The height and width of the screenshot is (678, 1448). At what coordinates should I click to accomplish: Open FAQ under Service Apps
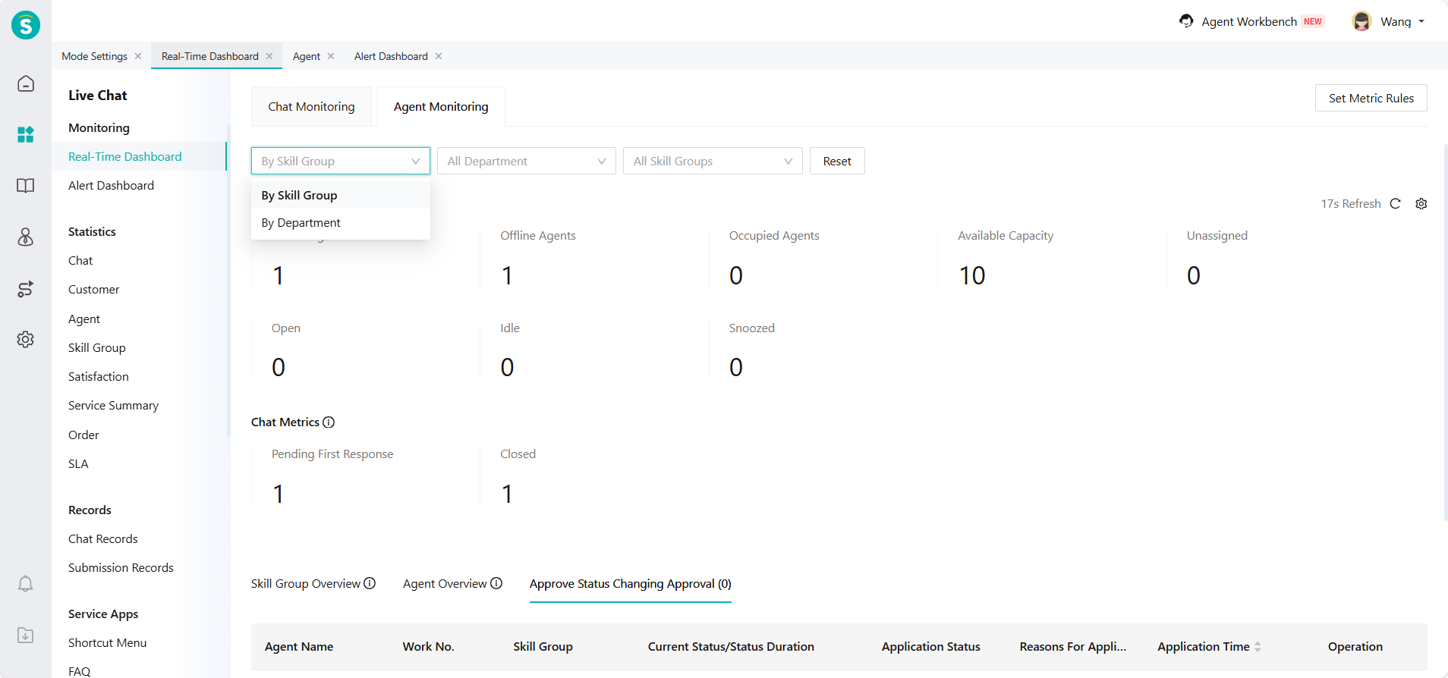(79, 671)
